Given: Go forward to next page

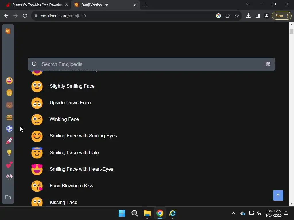Looking at the screenshot, I should [16, 16].
